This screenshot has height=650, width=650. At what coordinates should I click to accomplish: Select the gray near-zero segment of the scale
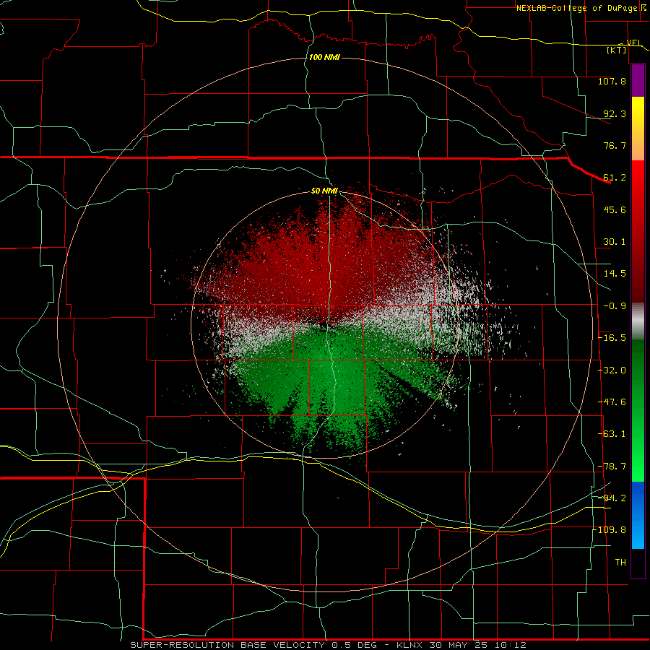(x=638, y=321)
